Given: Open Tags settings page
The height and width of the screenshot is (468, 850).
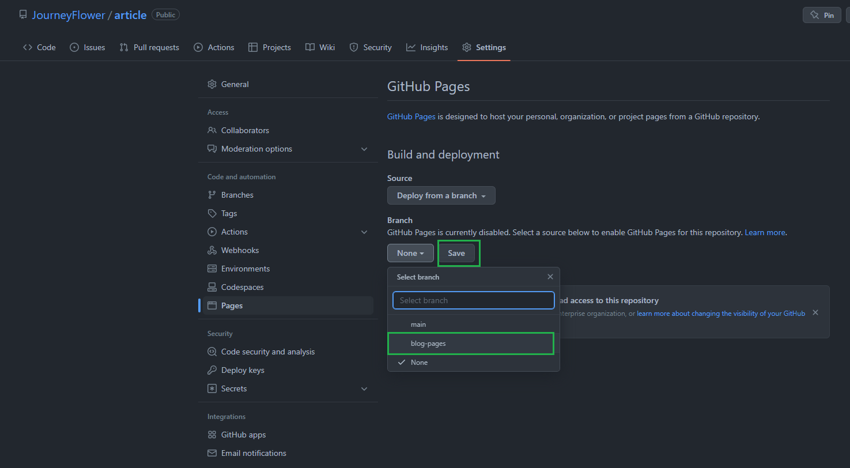Looking at the screenshot, I should tap(288, 213).
